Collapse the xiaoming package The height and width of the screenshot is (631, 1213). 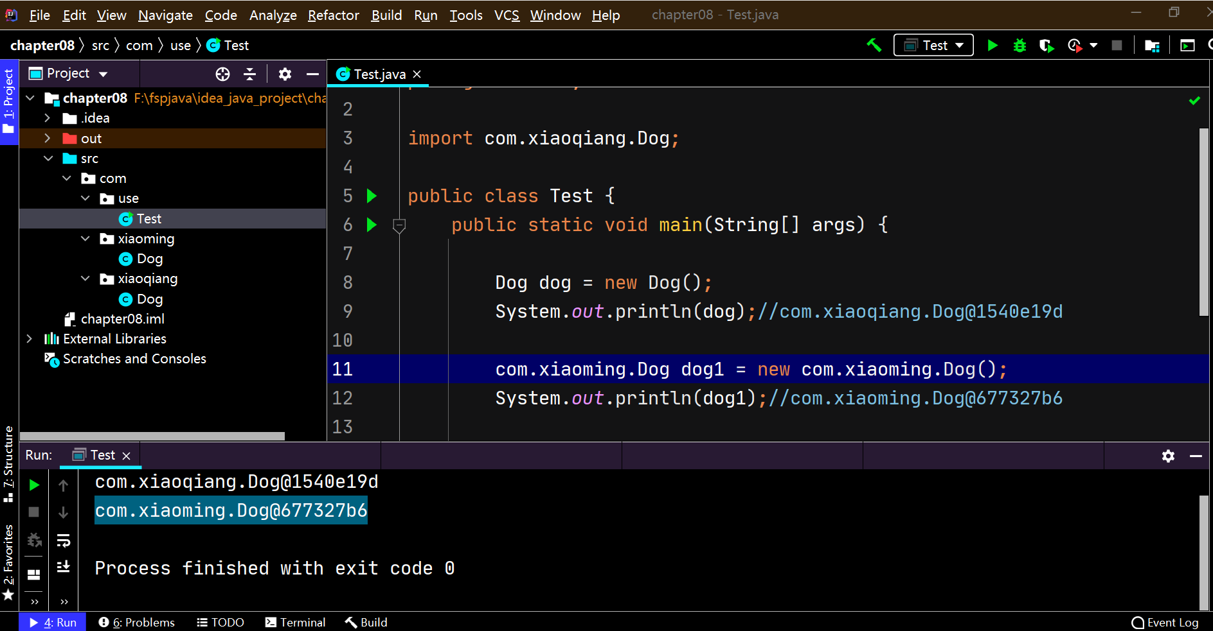85,238
